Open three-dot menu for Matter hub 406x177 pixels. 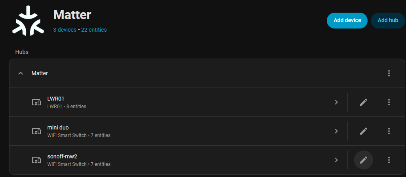click(389, 73)
